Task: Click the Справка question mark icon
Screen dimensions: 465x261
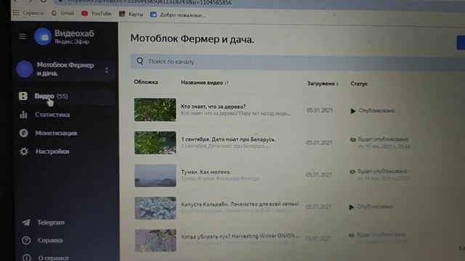Action: [x=26, y=240]
